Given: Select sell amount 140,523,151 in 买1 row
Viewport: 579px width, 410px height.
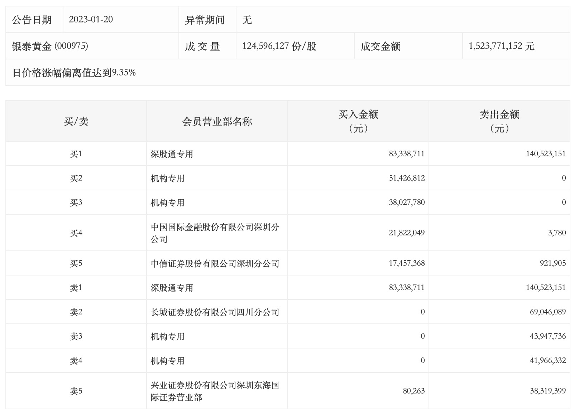Looking at the screenshot, I should tap(546, 154).
